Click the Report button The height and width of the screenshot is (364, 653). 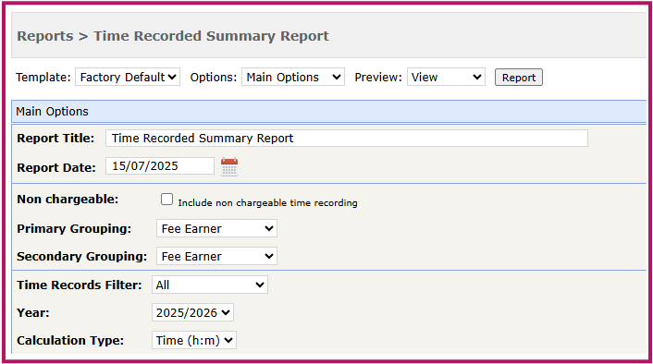[x=519, y=78]
